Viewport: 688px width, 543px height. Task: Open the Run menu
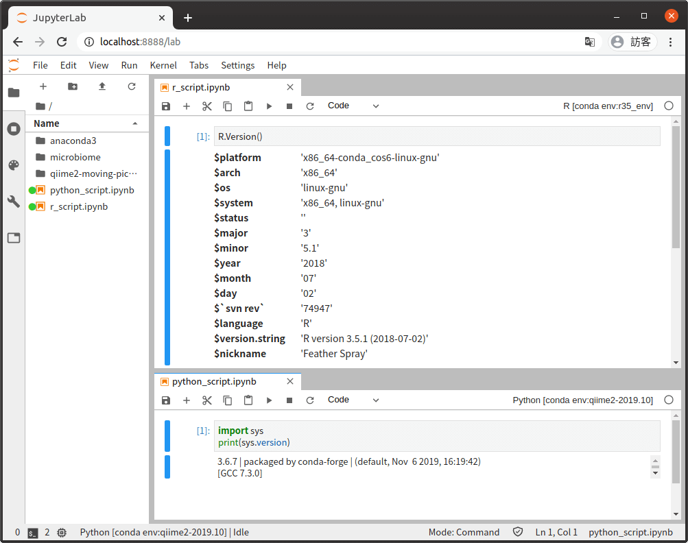pos(130,65)
